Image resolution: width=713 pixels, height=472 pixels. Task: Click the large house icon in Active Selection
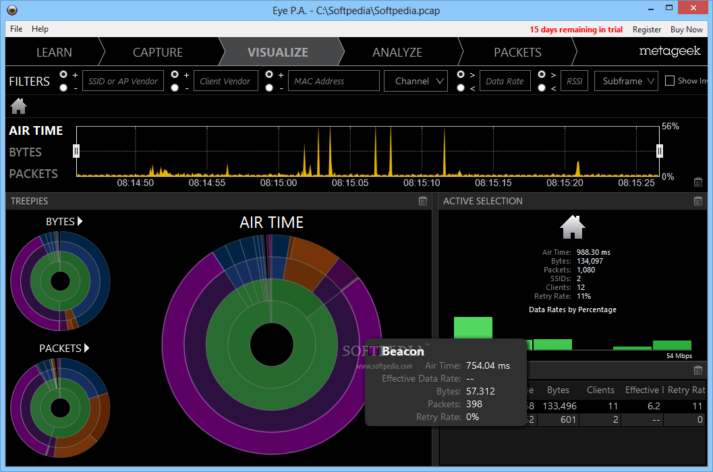click(573, 227)
